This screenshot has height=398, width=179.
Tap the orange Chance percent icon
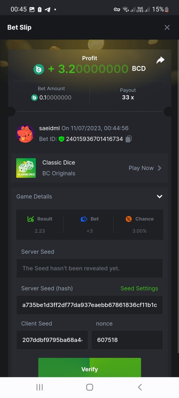click(x=129, y=219)
